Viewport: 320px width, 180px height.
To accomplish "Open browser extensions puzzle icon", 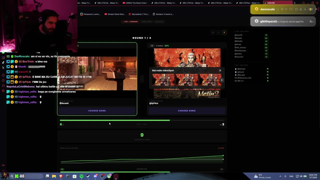I will coord(296,9).
